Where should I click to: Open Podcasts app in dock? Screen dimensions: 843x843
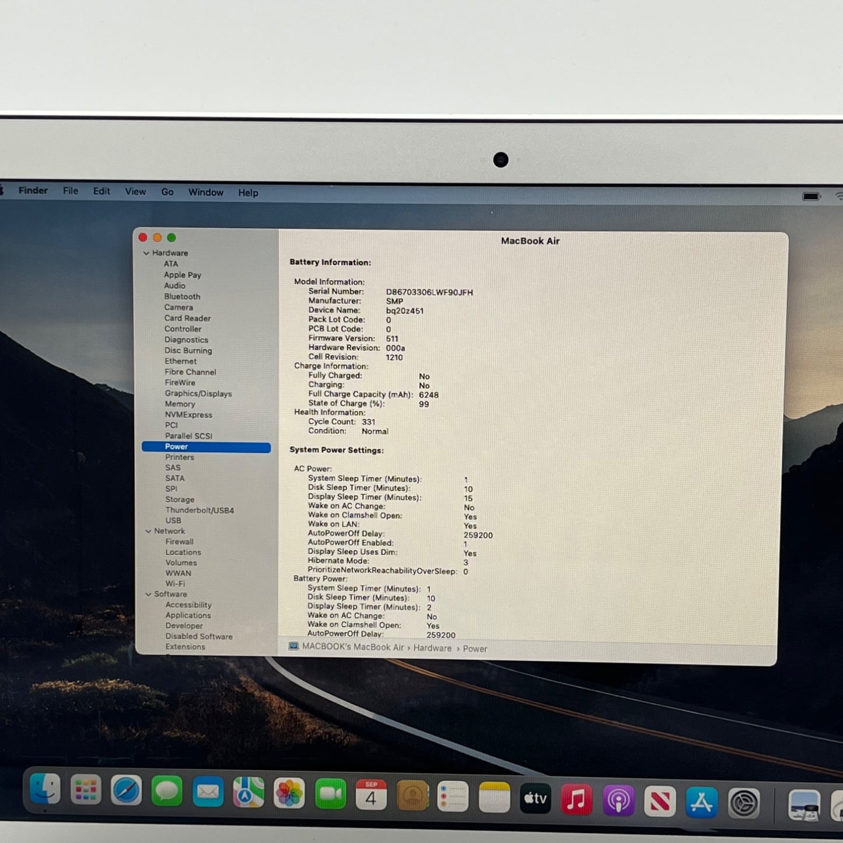click(x=618, y=800)
